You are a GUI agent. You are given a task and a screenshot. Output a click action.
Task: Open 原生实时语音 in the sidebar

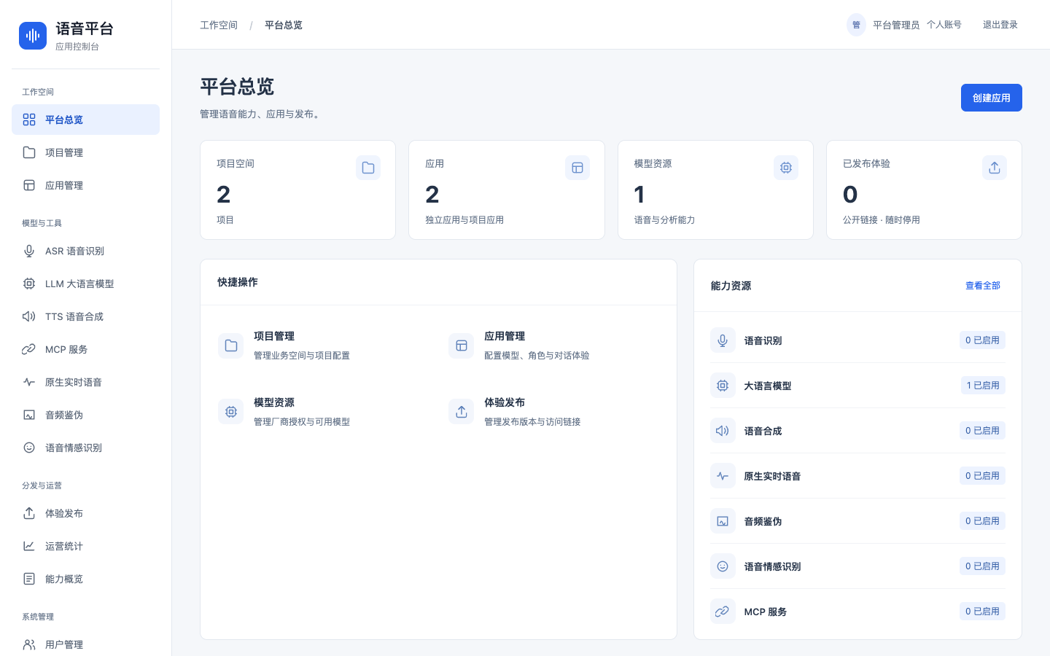coord(85,382)
